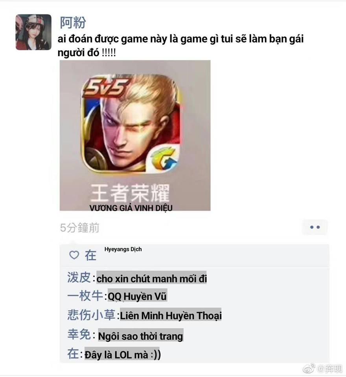Open the poster's profile avatar
This screenshot has height=377, width=346.
point(33,32)
